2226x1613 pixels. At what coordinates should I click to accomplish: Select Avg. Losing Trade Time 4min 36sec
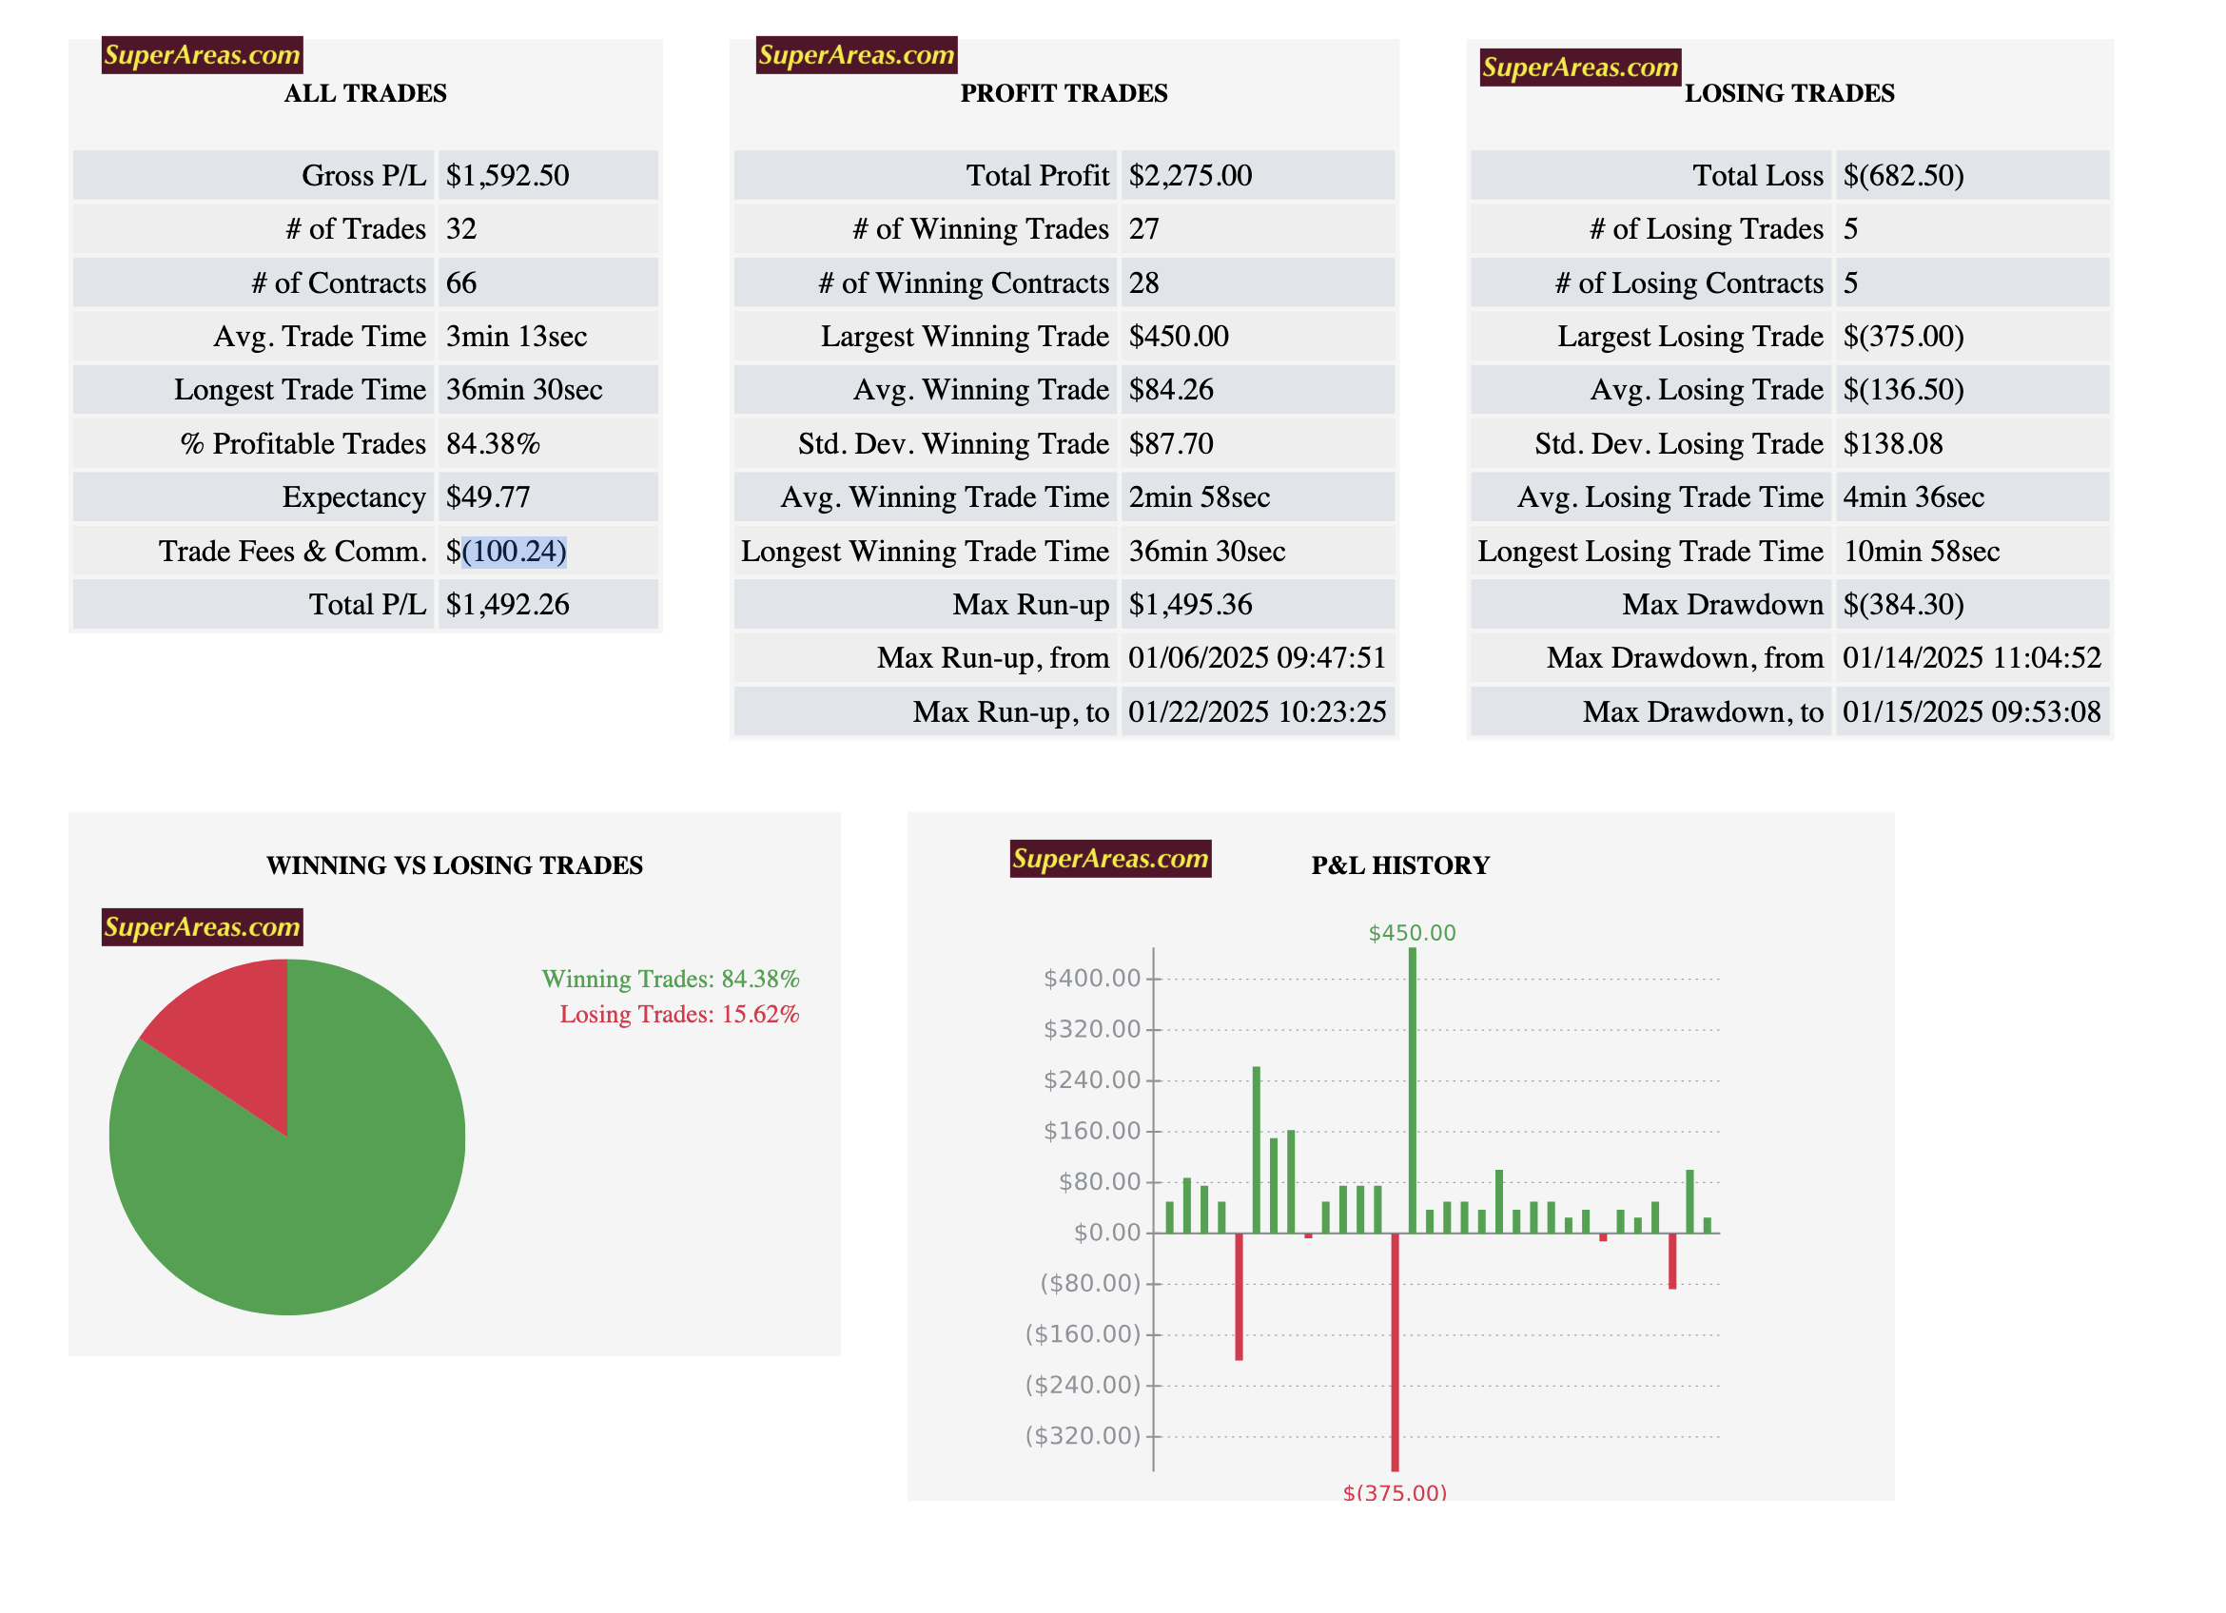tap(1913, 497)
